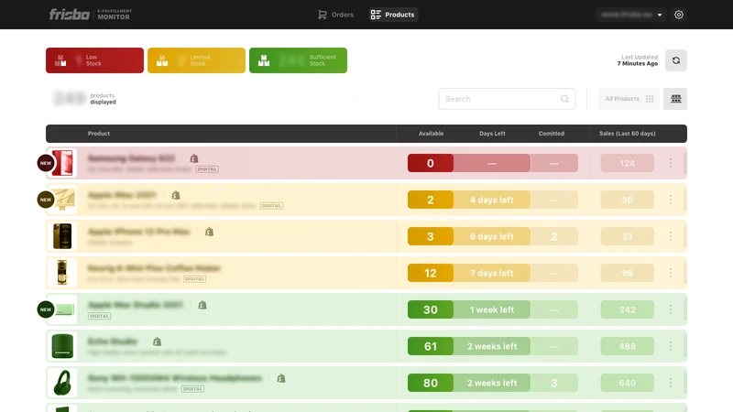The height and width of the screenshot is (412, 733).
Task: Click the Last Updated 7 Minutes Ago text
Action: (637, 60)
